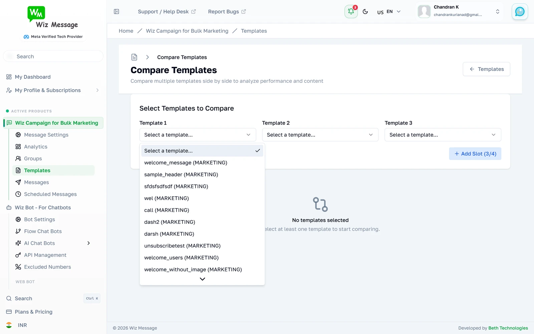Click the AI Chat Bots sparkle icon
The image size is (534, 334).
click(18, 243)
